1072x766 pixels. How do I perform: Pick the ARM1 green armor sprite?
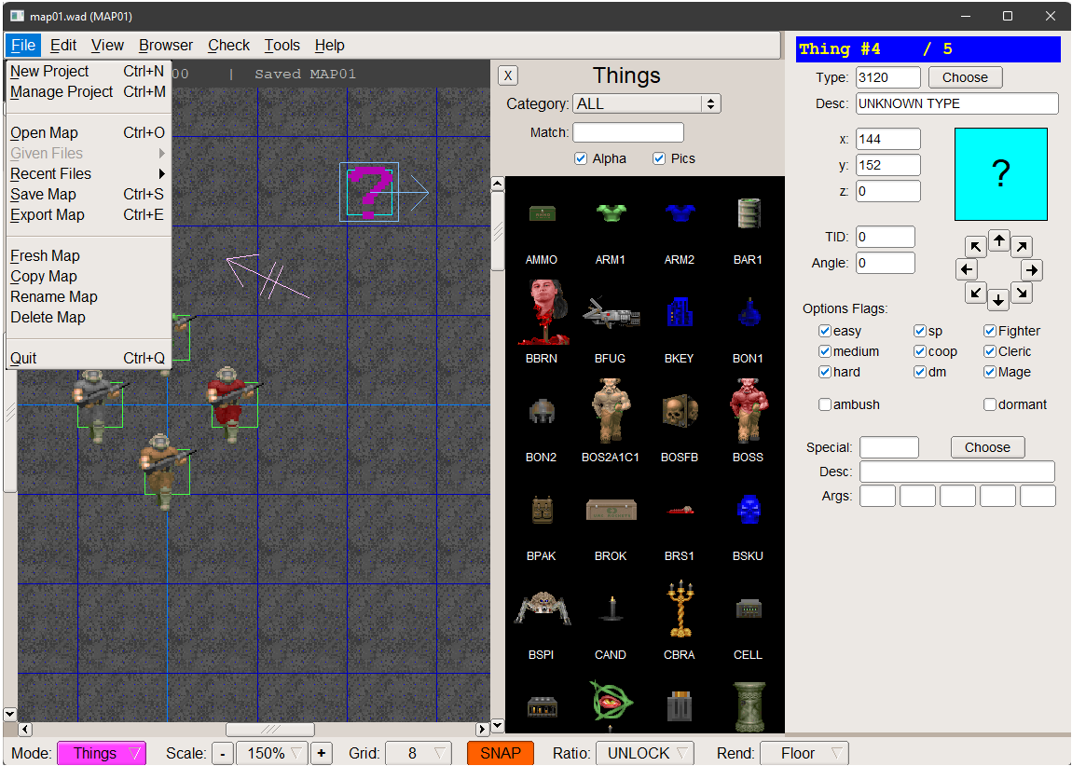coord(611,213)
